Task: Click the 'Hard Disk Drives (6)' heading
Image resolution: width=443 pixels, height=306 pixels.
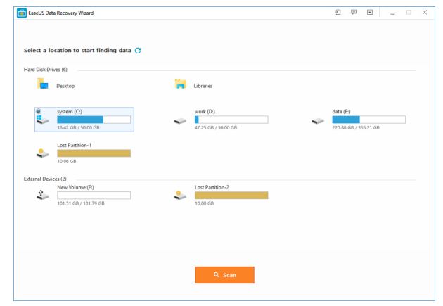Action: pos(46,70)
